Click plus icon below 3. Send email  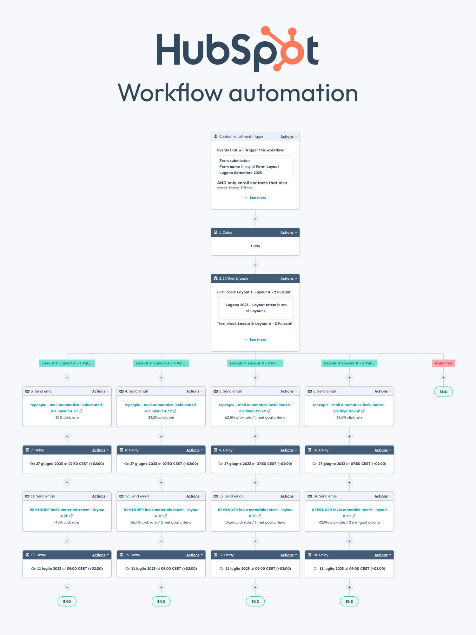[x=67, y=436]
